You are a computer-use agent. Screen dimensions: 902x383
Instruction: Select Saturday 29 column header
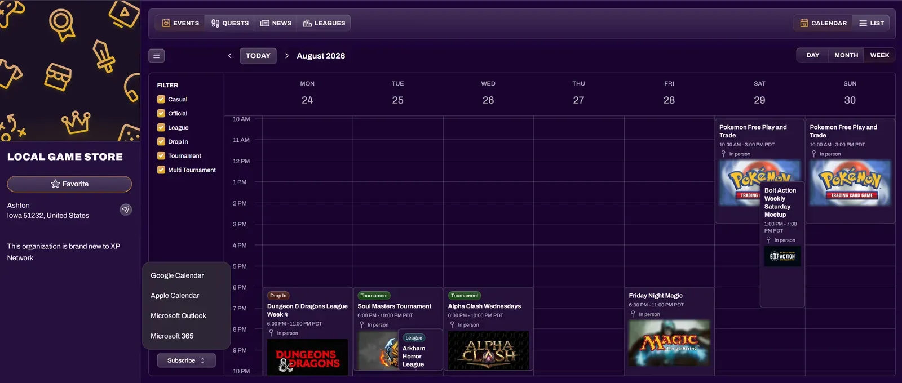click(759, 93)
